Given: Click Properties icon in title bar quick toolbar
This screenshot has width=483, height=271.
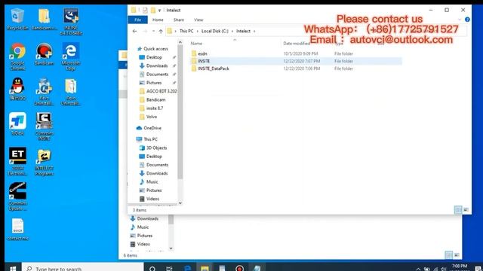Looking at the screenshot, I should 145,10.
